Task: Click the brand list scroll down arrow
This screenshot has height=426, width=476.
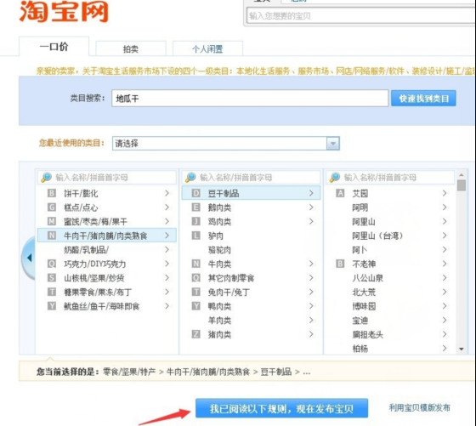Action: pyautogui.click(x=462, y=349)
